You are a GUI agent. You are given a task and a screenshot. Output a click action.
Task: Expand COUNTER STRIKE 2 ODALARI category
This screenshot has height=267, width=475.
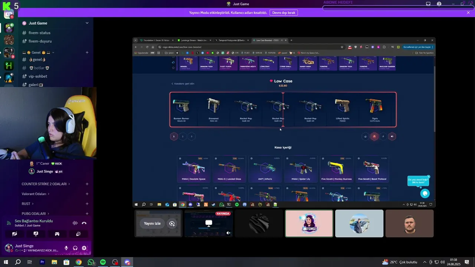[46, 184]
